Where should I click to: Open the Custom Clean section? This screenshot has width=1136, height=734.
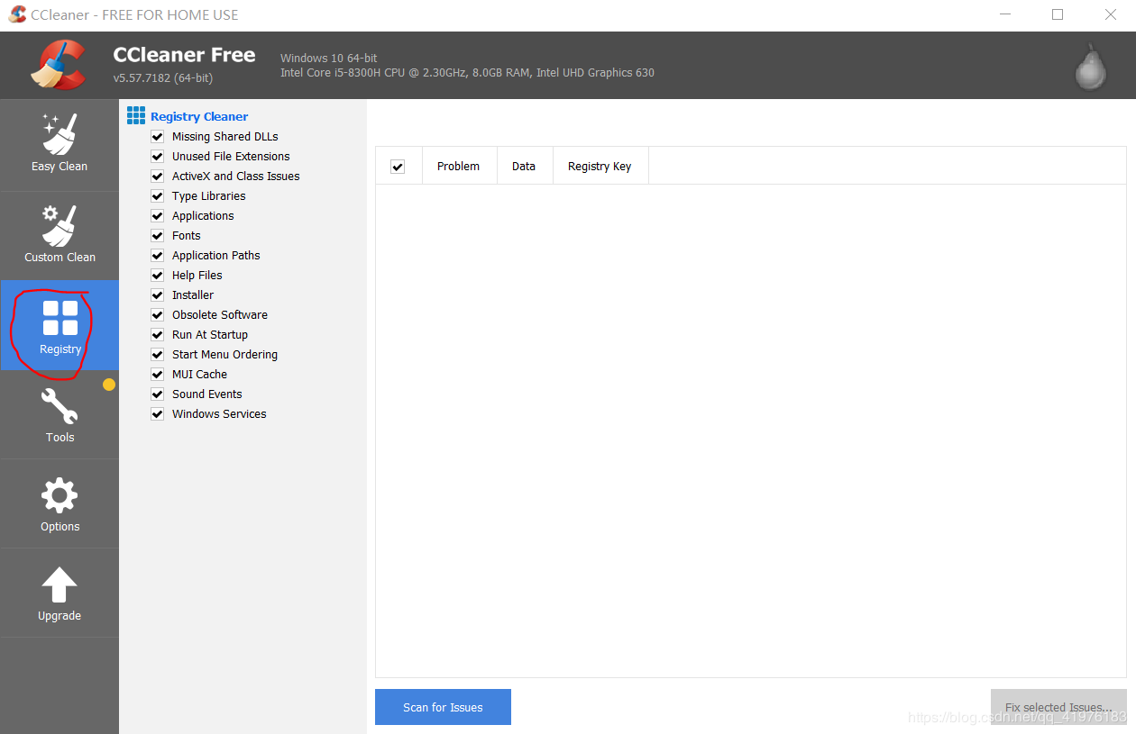pos(60,234)
